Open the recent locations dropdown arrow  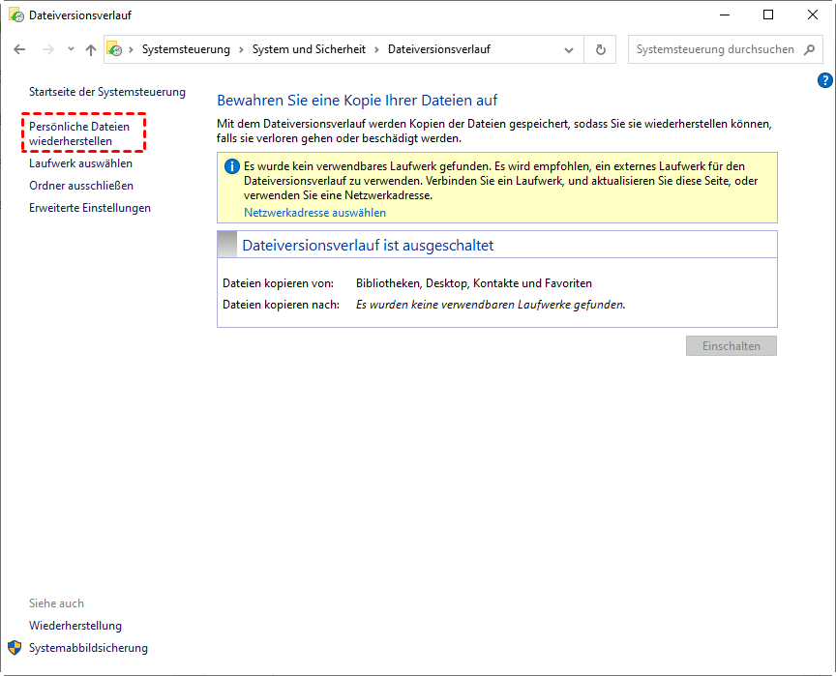point(71,49)
